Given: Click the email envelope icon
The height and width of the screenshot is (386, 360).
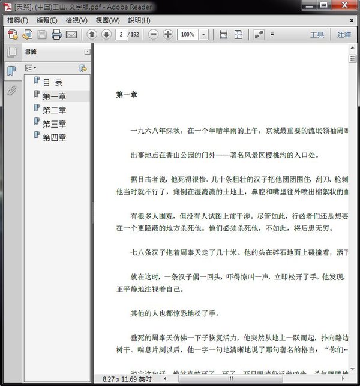Looking at the screenshot, I should point(71,35).
